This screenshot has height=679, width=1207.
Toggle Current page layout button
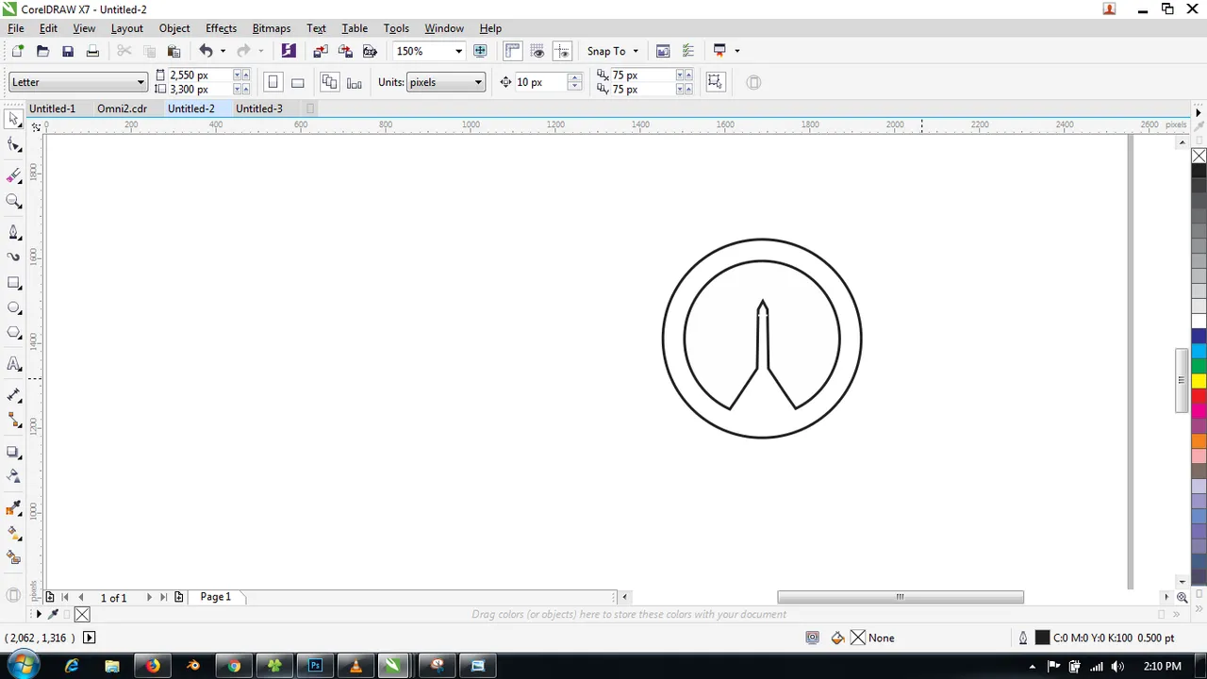tap(354, 82)
